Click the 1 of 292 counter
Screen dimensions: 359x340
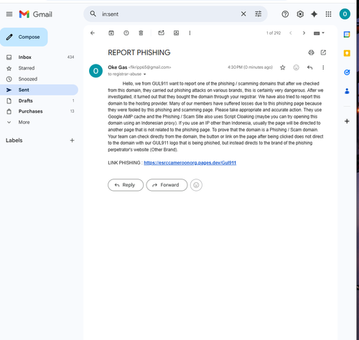coord(274,33)
